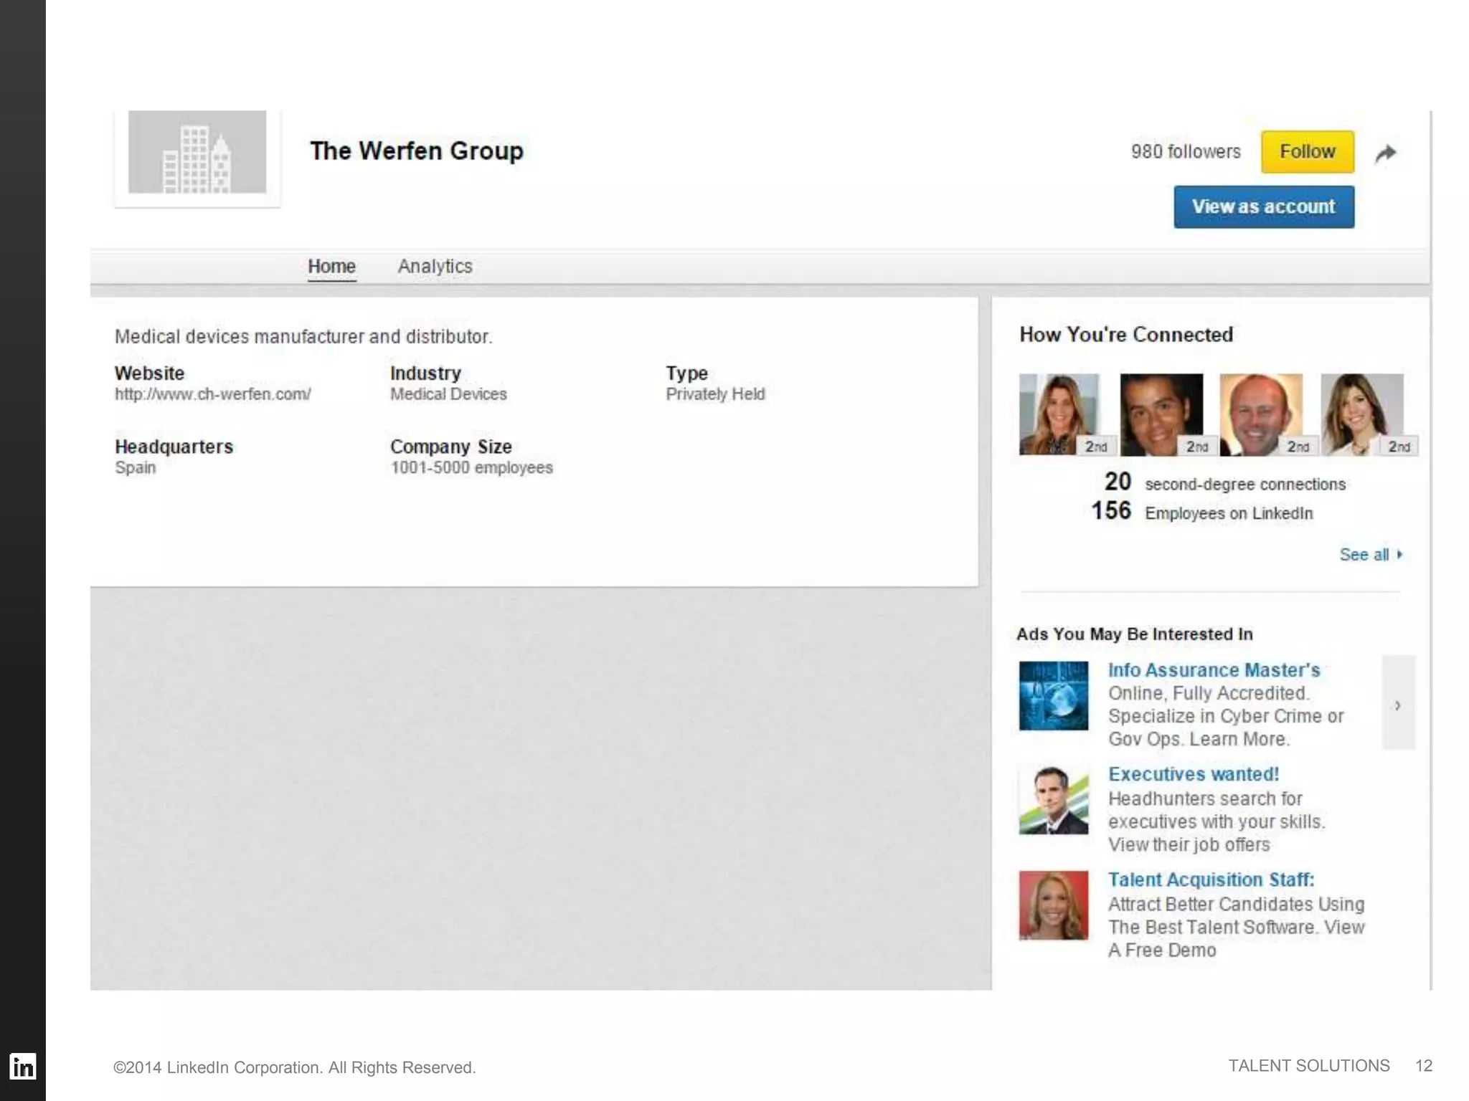Switch to the Home tab
This screenshot has width=1469, height=1101.
331,267
